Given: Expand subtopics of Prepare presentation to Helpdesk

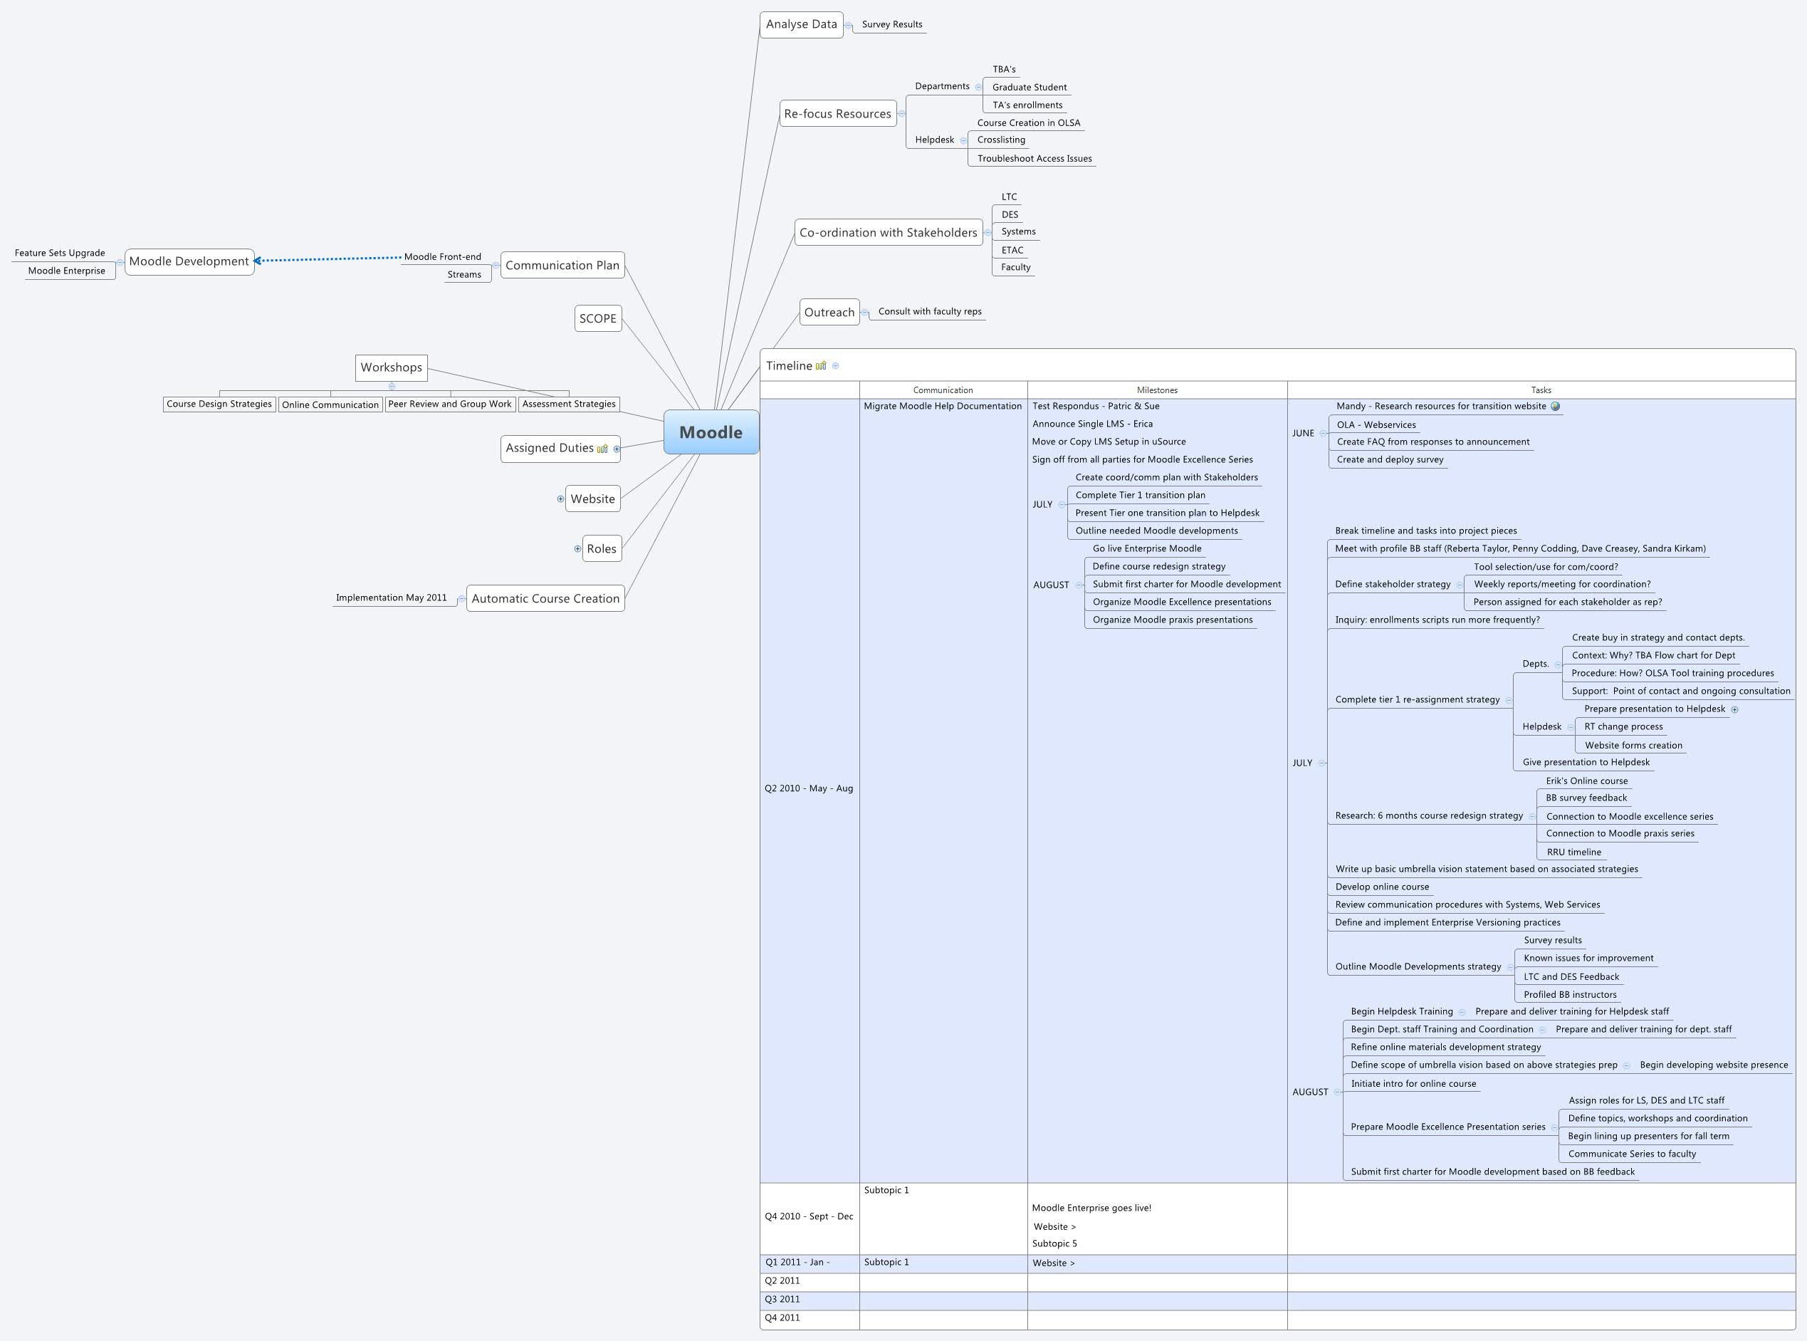Looking at the screenshot, I should [x=1735, y=709].
